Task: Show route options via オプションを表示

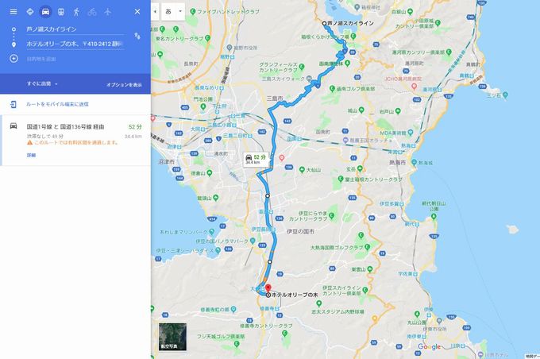Action: [x=124, y=85]
